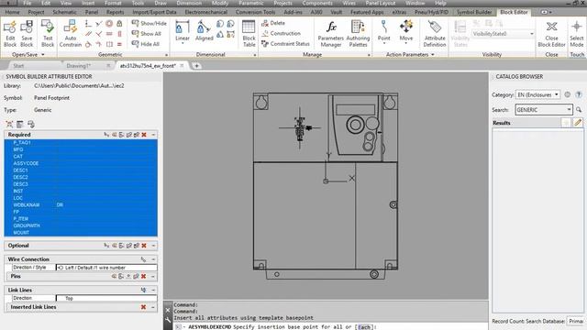Toggle Construction geometry in the Manage panel

[x=281, y=33]
